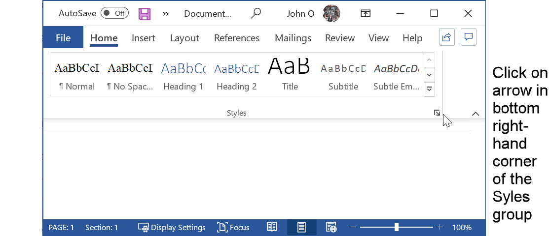Switch to Read Mode view icon
The width and height of the screenshot is (550, 236).
click(272, 227)
